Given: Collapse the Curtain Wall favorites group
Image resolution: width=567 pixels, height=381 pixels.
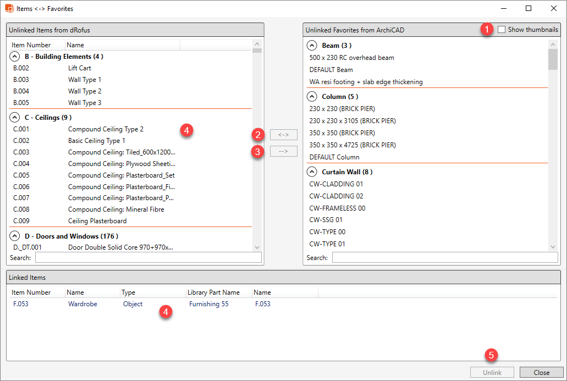Looking at the screenshot, I should [312, 172].
